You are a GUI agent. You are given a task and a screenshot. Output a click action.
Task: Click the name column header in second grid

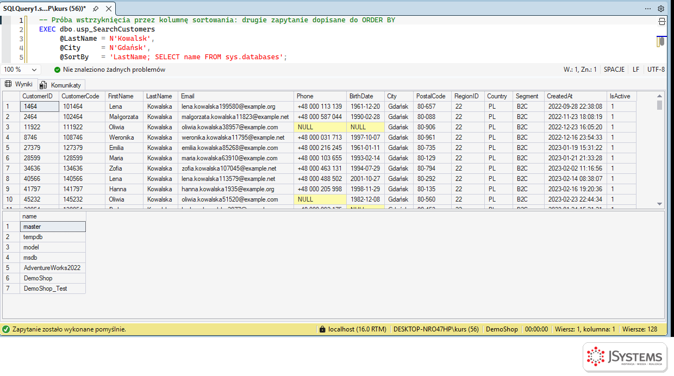[53, 216]
